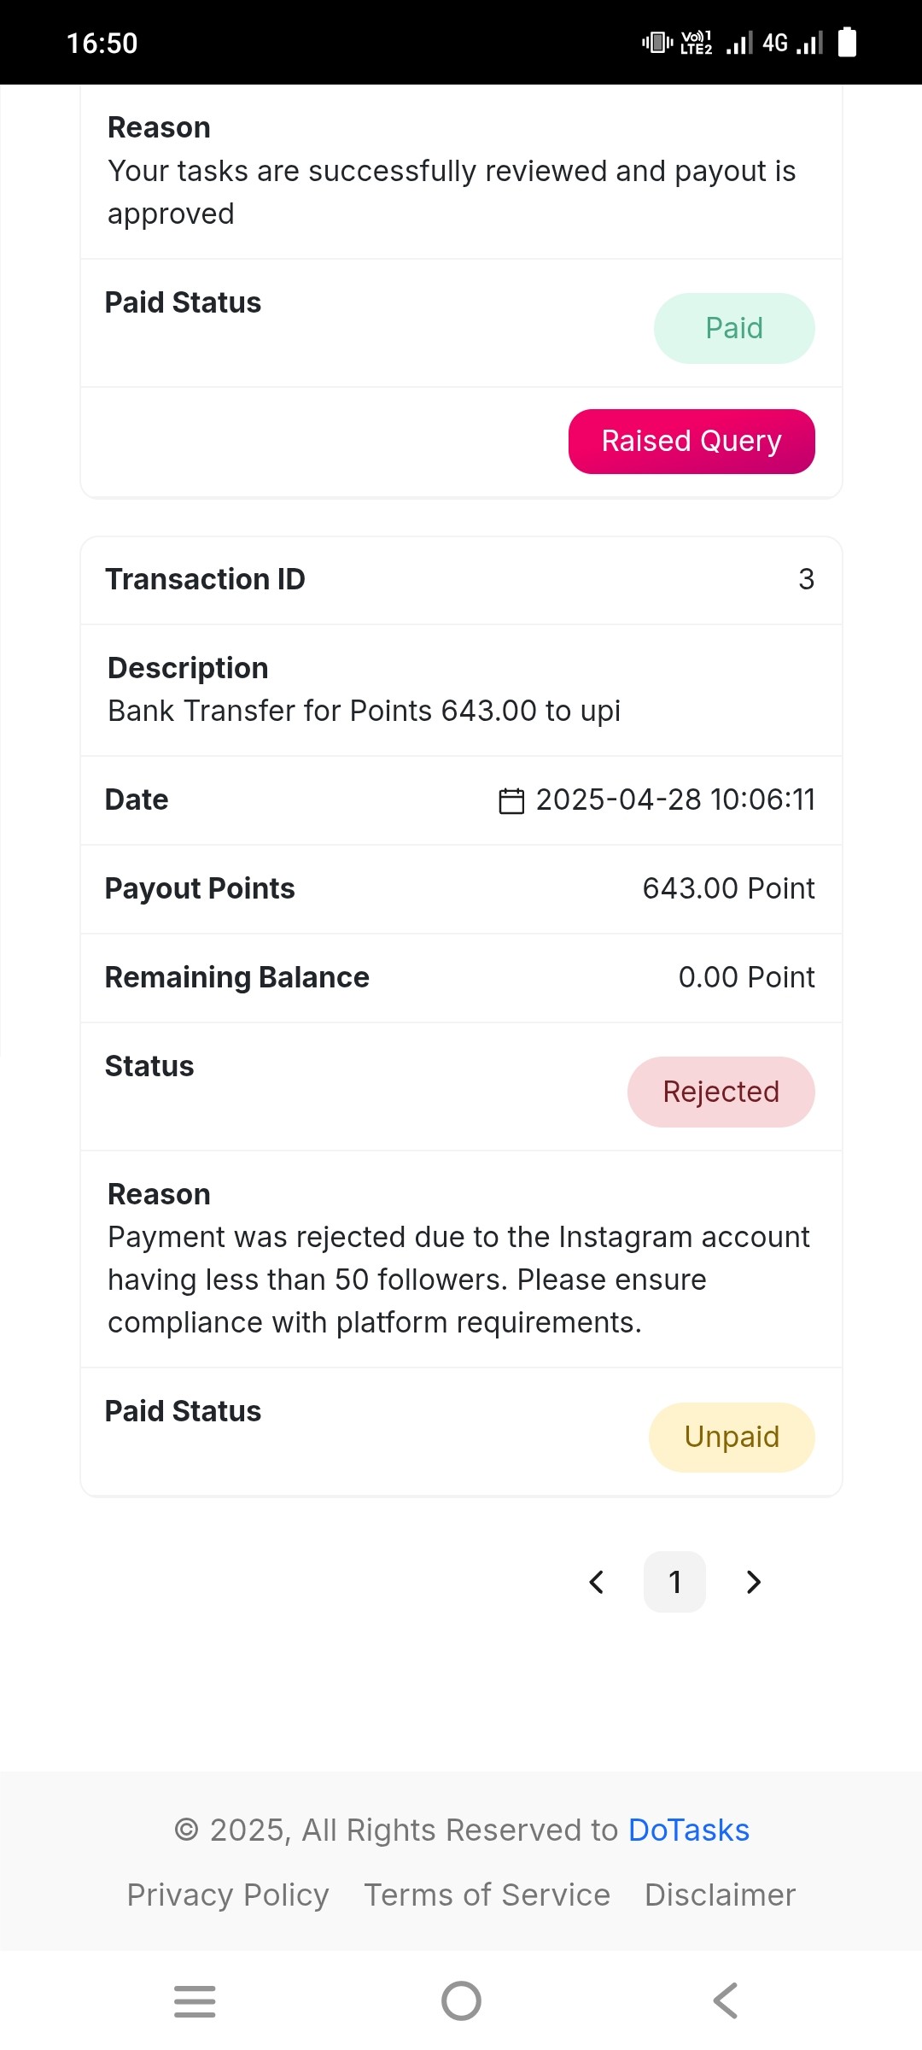This screenshot has width=922, height=2050.
Task: Tap the Android back arrow icon
Action: click(x=726, y=2001)
